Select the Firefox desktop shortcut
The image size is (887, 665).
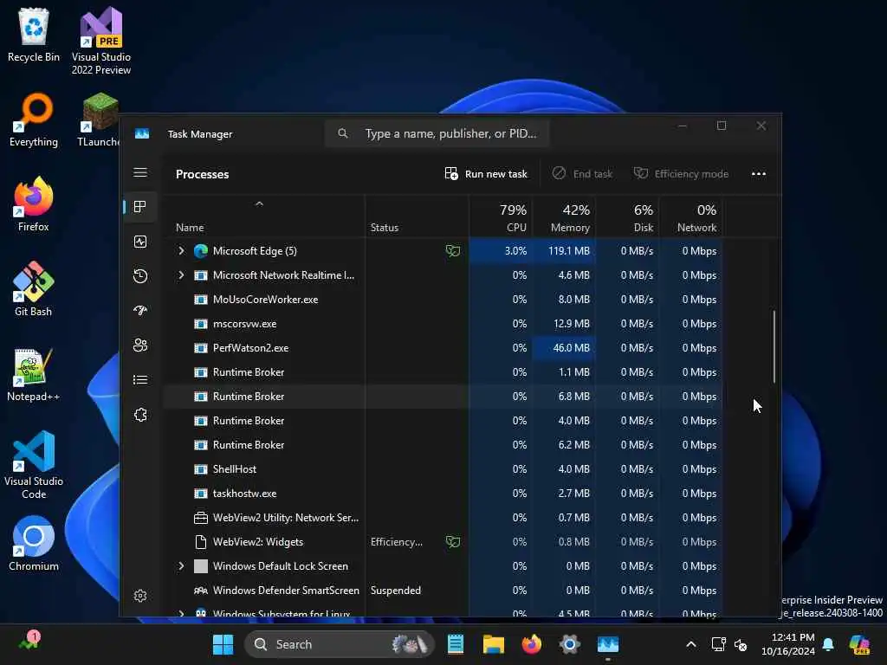tap(34, 204)
